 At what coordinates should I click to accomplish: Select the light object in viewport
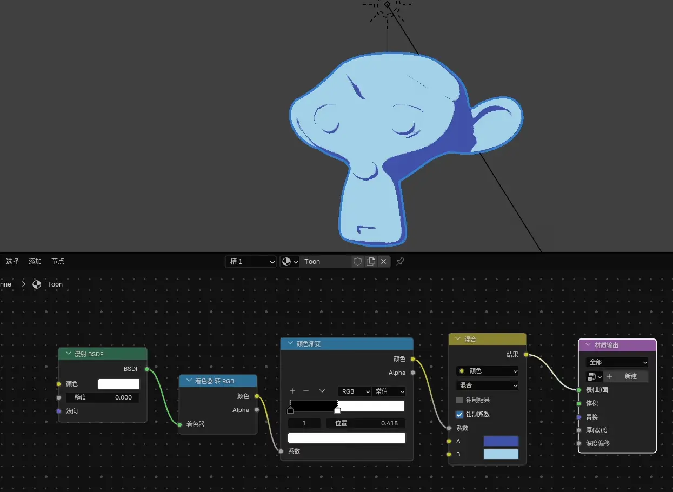click(387, 5)
